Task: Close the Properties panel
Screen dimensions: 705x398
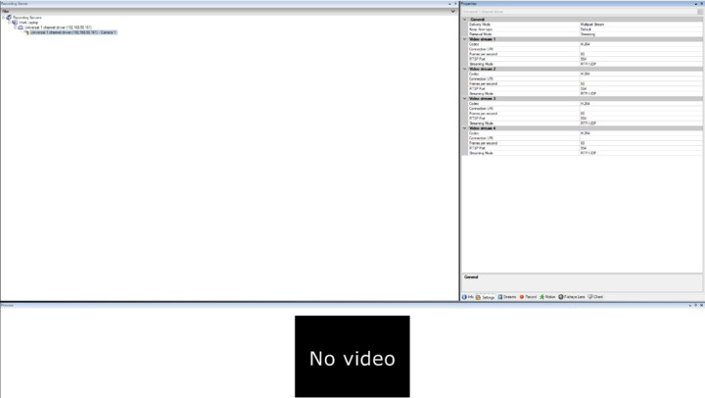Action: 701,3
